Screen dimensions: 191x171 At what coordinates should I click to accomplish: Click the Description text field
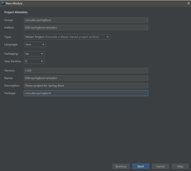click(86, 85)
